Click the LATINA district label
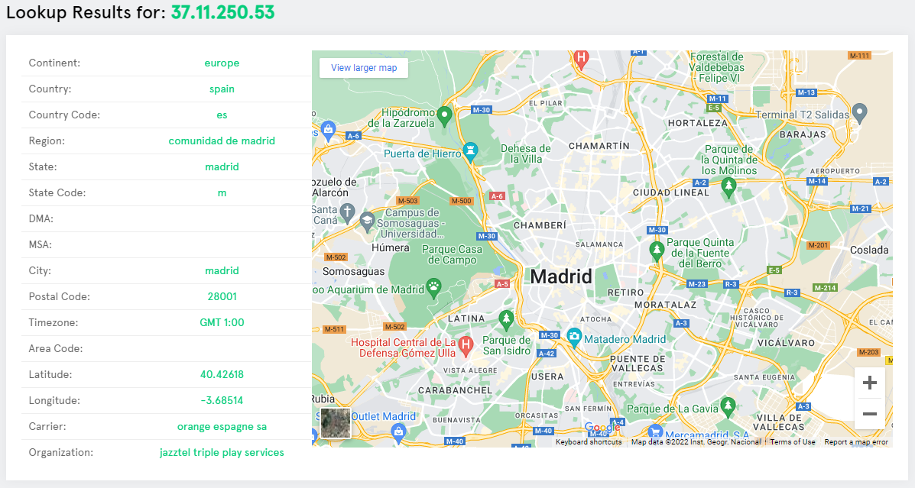The width and height of the screenshot is (915, 488). click(x=466, y=318)
